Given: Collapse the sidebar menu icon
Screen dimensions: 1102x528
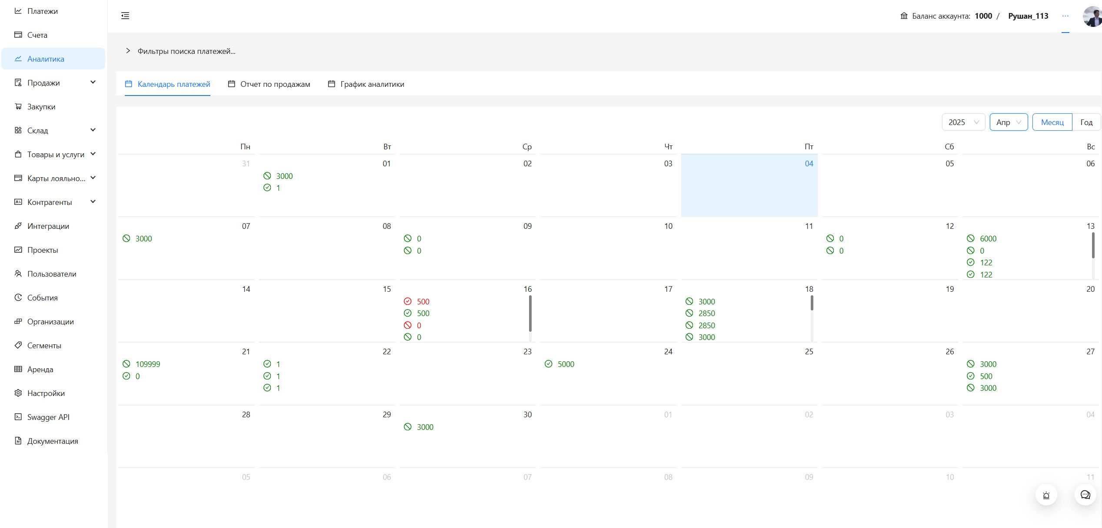Looking at the screenshot, I should 125,16.
